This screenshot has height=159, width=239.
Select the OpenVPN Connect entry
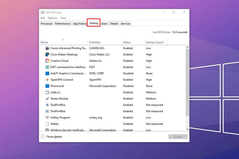pos(113,80)
